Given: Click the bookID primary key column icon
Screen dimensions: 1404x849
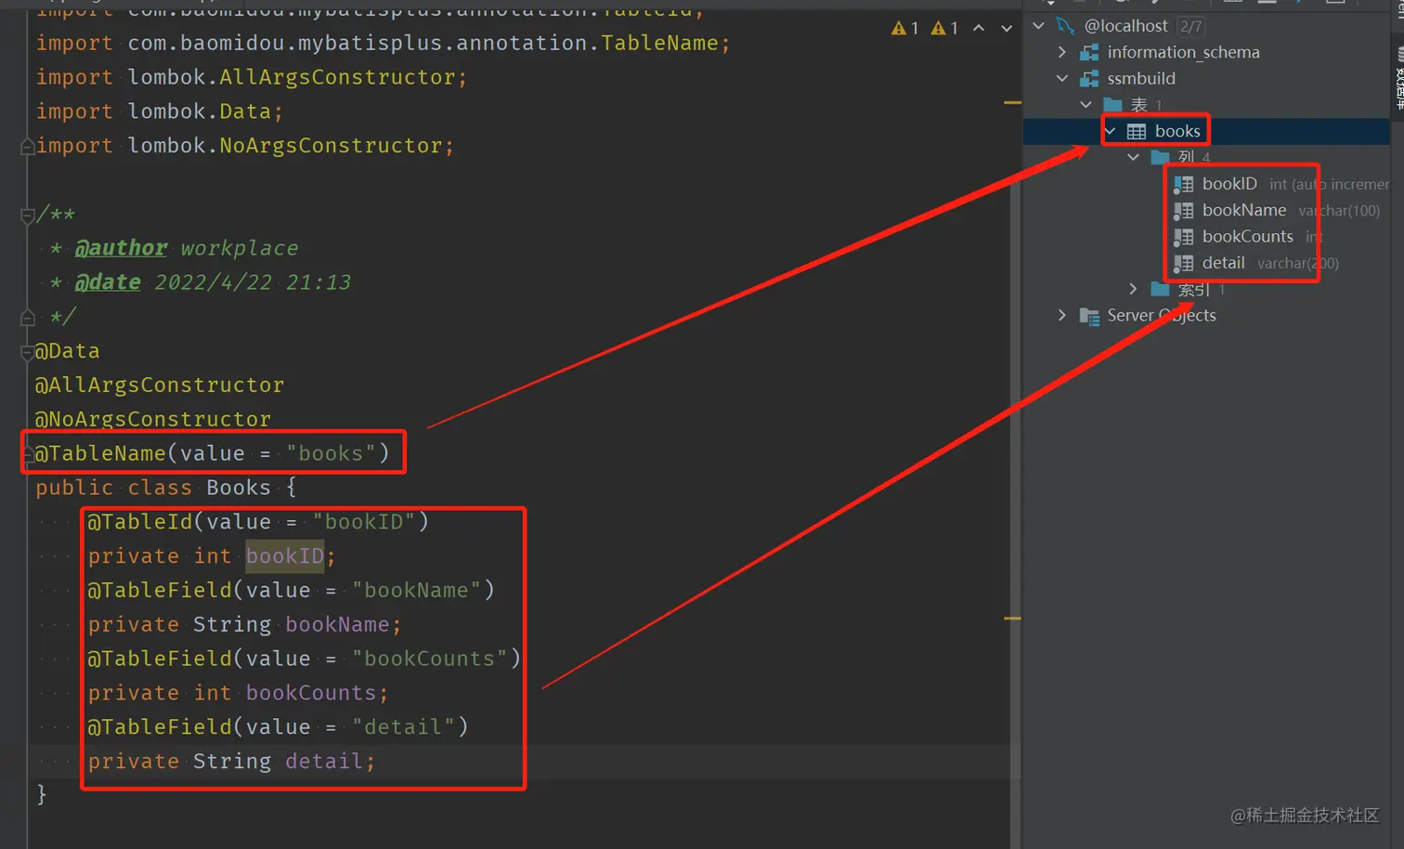Looking at the screenshot, I should (x=1183, y=184).
